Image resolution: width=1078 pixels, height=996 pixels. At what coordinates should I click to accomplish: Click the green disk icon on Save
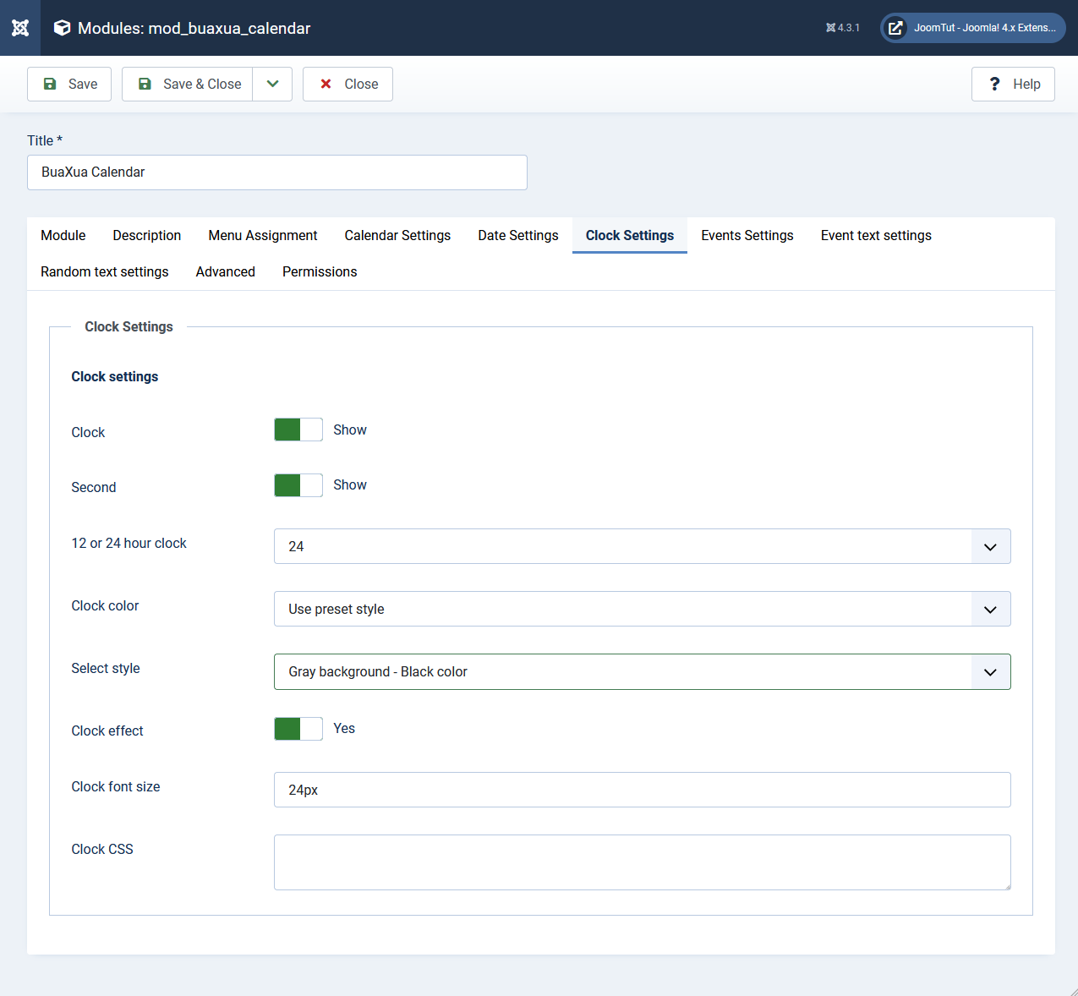pyautogui.click(x=50, y=84)
